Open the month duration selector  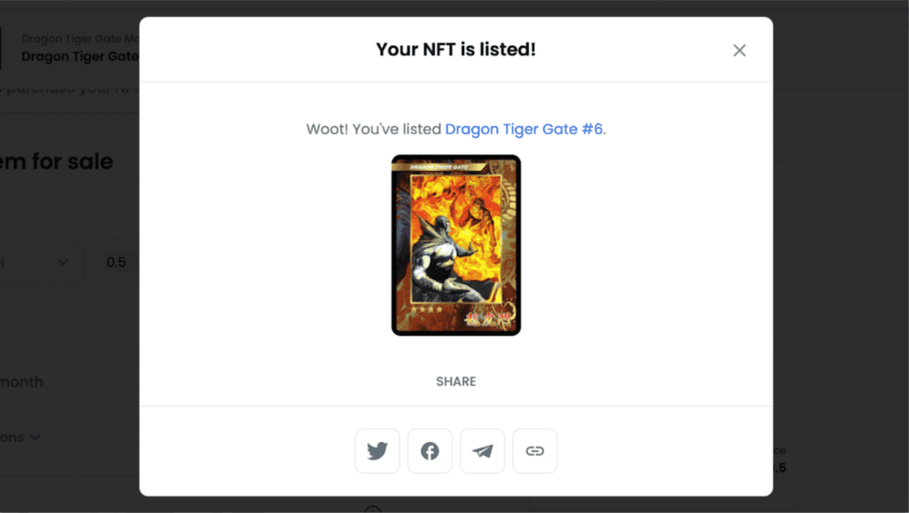21,382
